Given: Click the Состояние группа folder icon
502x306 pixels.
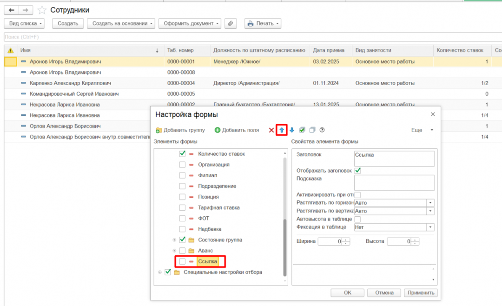Looking at the screenshot, I should 192,240.
